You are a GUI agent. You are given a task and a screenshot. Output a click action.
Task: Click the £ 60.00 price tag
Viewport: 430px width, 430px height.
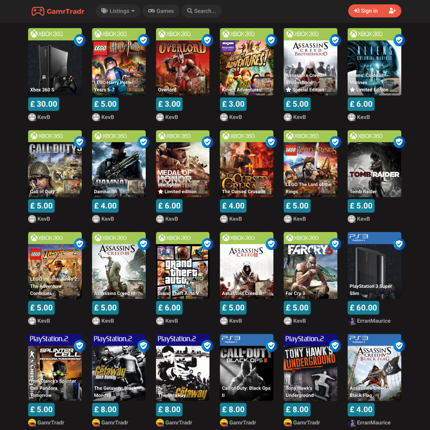pos(363,308)
